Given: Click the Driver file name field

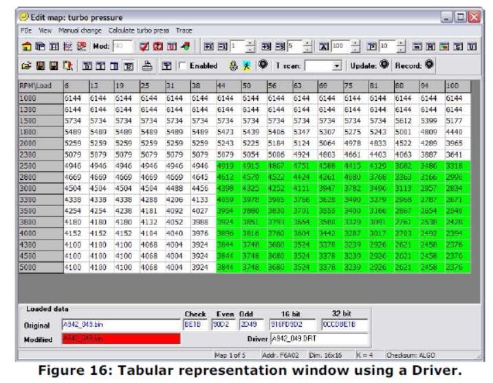Looking at the screenshot, I should pyautogui.click(x=319, y=338).
